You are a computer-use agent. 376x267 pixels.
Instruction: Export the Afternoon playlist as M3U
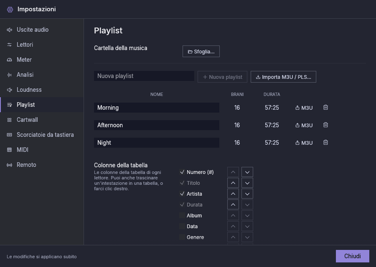(x=304, y=125)
